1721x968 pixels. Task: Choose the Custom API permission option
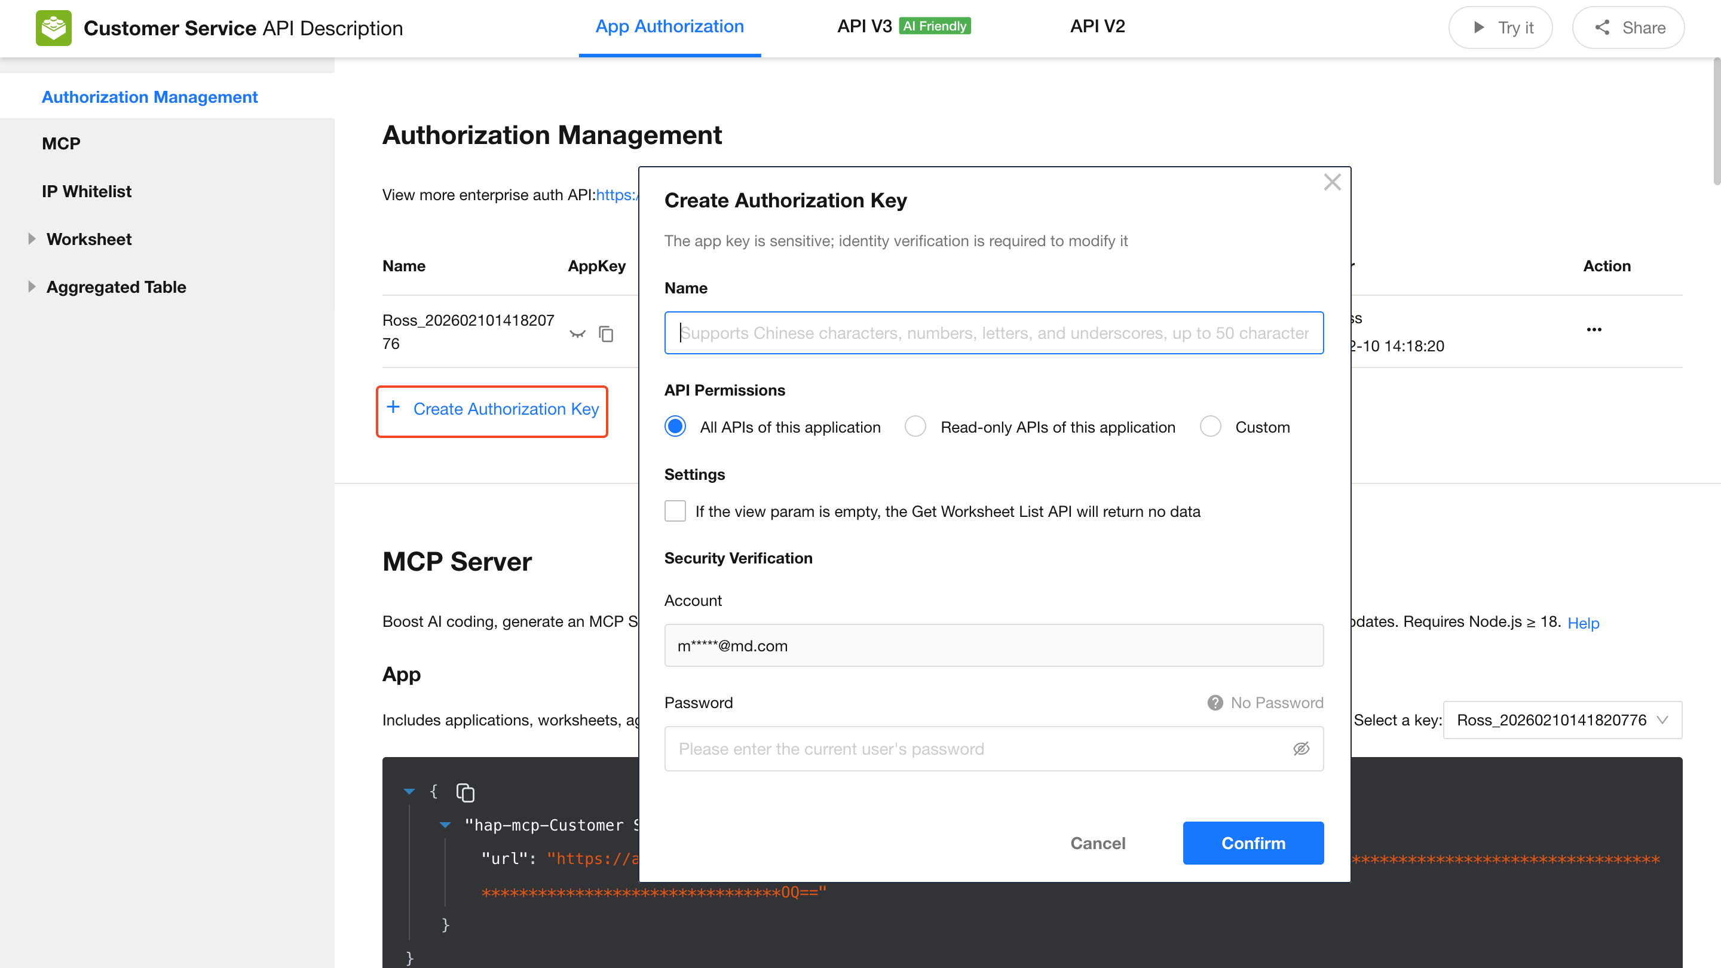click(1210, 426)
